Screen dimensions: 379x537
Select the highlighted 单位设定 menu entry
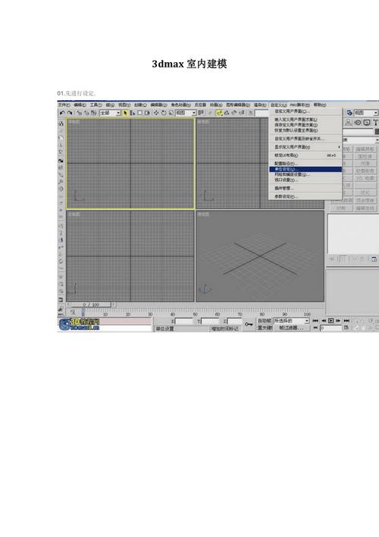pos(305,169)
